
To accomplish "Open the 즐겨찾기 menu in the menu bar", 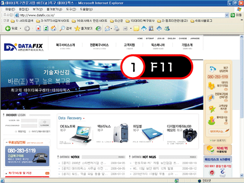I will (x=54, y=9).
